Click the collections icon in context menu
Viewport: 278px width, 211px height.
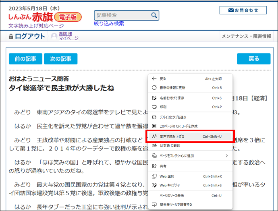[x=154, y=155]
